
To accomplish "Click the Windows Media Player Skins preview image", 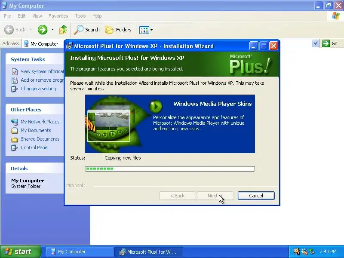I will [x=109, y=126].
